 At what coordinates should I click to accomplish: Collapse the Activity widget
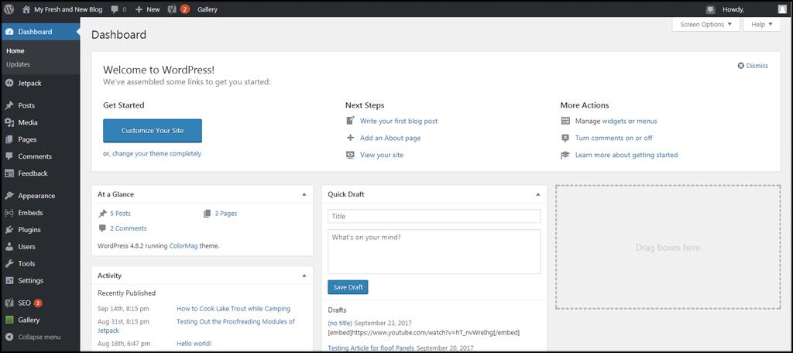tap(304, 276)
